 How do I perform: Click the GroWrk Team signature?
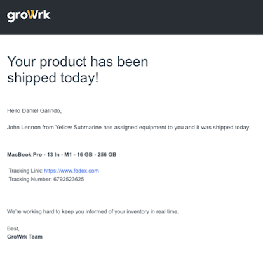(25, 237)
